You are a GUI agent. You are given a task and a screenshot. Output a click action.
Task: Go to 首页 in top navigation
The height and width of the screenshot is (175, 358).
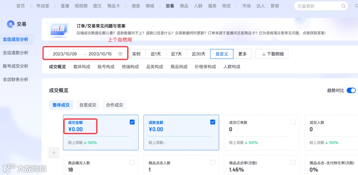pyautogui.click(x=21, y=6)
